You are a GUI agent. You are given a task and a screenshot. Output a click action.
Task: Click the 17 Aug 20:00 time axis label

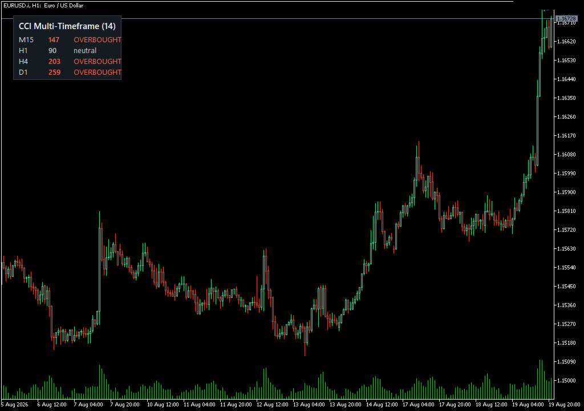coord(455,405)
